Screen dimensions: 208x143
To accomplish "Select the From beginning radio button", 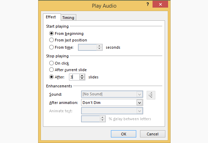I will point(52,34).
